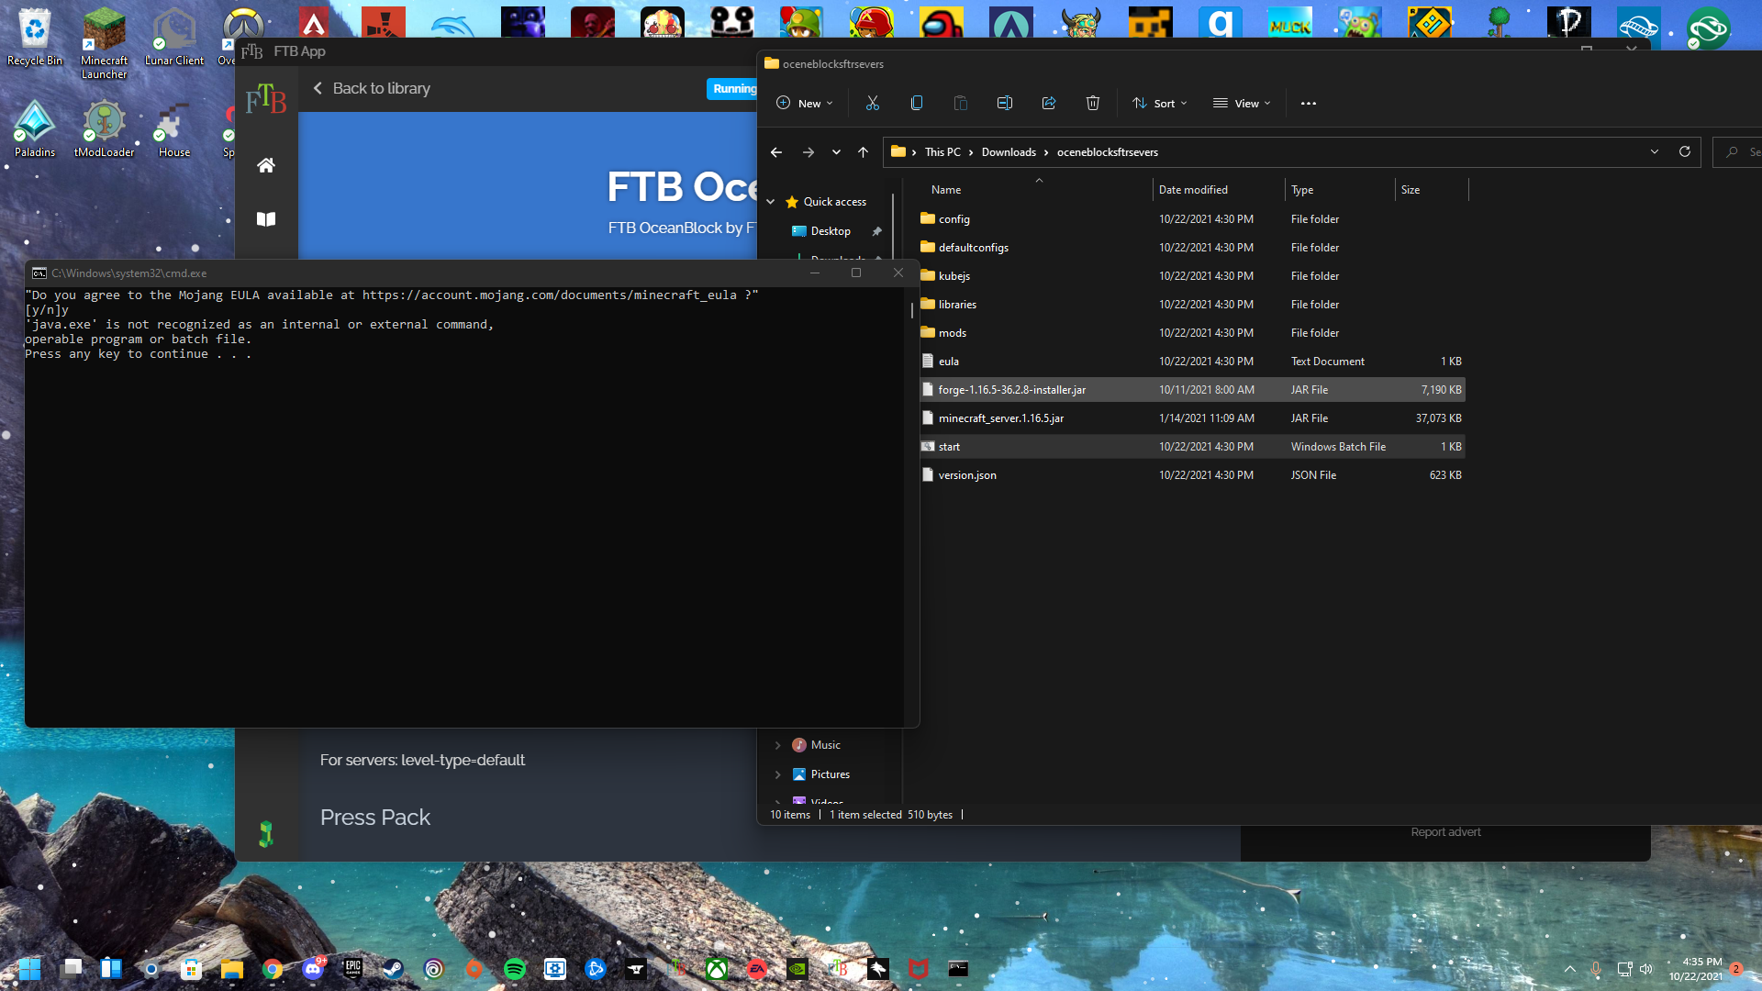1762x991 pixels.
Task: Sort files by the Type column header
Action: [1302, 190]
